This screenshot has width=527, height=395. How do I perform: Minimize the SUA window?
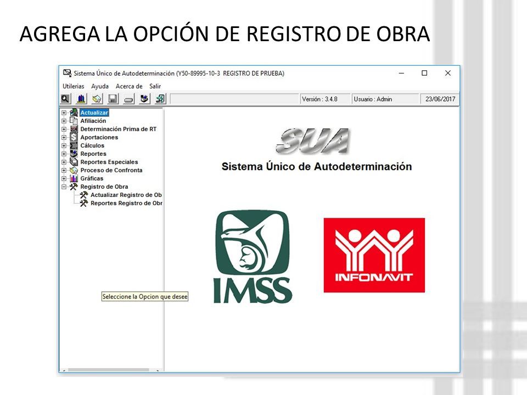click(401, 73)
